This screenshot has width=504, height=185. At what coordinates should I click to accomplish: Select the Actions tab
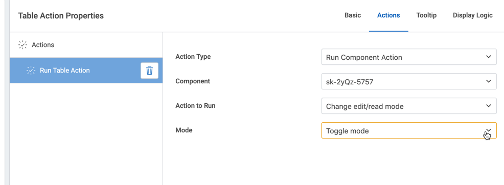pyautogui.click(x=388, y=15)
